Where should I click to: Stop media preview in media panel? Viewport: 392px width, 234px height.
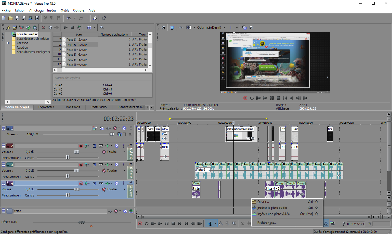tap(72, 27)
